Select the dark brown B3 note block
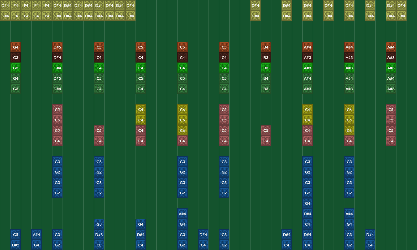Image resolution: width=417 pixels, height=250 pixels. tap(266, 58)
